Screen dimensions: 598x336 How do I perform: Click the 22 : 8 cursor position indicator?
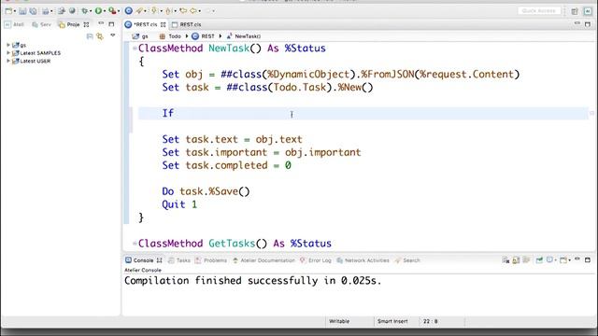click(x=430, y=321)
